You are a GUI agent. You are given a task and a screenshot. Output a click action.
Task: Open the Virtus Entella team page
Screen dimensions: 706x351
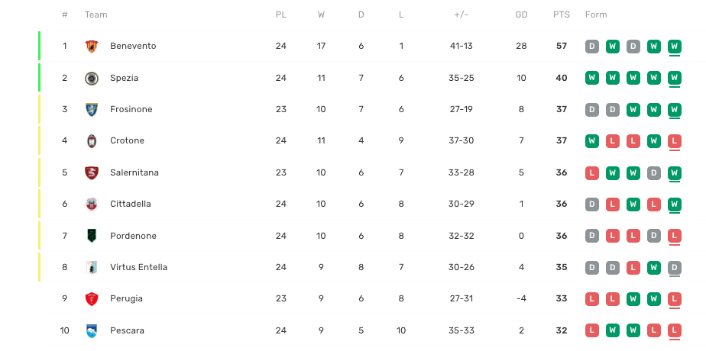click(138, 267)
